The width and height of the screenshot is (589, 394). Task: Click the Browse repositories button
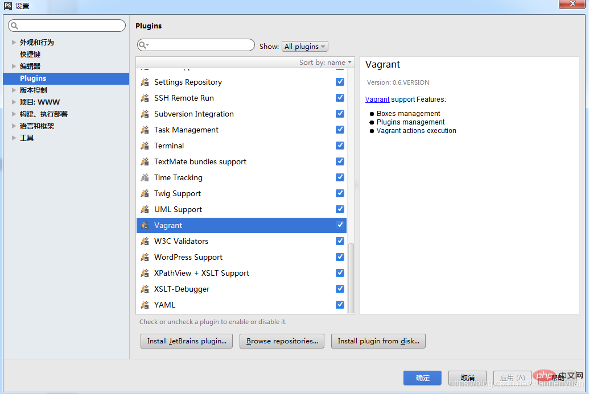pyautogui.click(x=282, y=341)
